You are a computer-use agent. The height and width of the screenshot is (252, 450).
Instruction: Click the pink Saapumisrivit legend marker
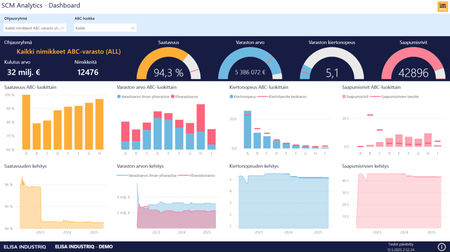[x=344, y=97]
